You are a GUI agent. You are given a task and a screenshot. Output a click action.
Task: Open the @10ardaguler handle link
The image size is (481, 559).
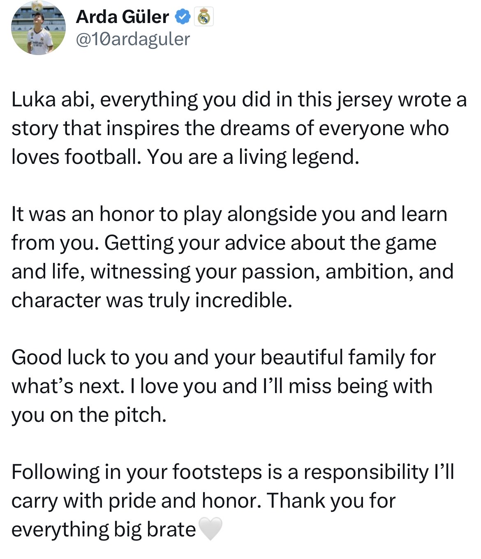click(133, 39)
